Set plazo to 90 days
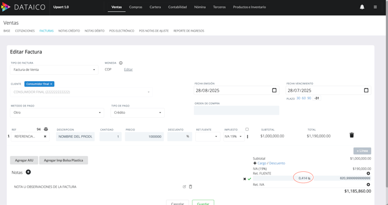The height and width of the screenshot is (205, 388). click(x=309, y=98)
